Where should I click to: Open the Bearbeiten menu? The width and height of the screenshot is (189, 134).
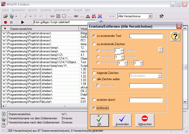[18, 10]
